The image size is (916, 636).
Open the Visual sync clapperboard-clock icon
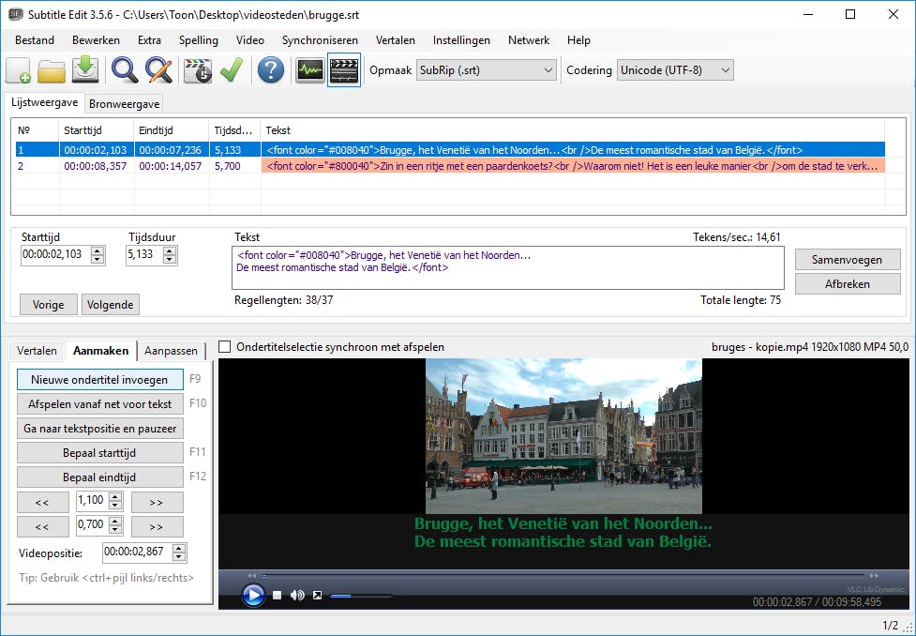(198, 70)
